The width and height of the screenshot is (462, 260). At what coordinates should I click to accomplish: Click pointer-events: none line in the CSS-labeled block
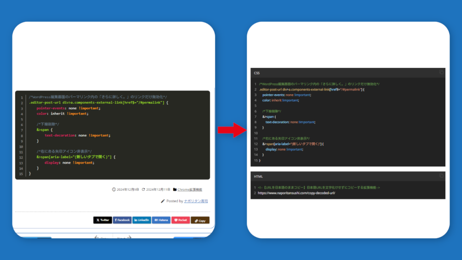click(287, 95)
